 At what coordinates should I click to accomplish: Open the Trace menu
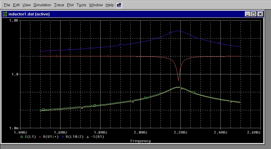pyautogui.click(x=59, y=5)
